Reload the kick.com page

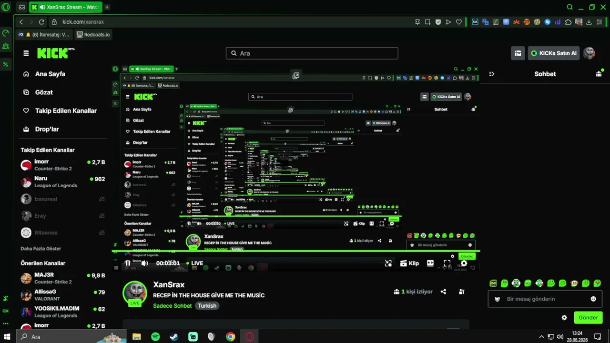tap(41, 22)
